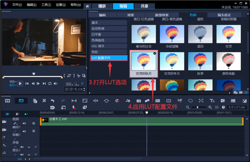The width and height of the screenshot is (250, 162).
Task: Select the storyboard view icon
Action: coord(7,100)
